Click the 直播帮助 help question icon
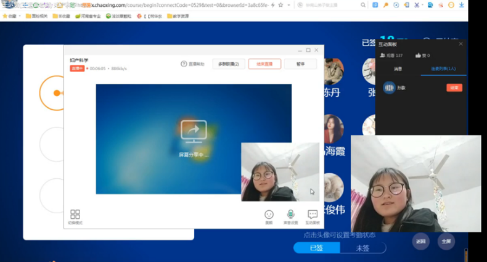The width and height of the screenshot is (487, 262). point(184,64)
